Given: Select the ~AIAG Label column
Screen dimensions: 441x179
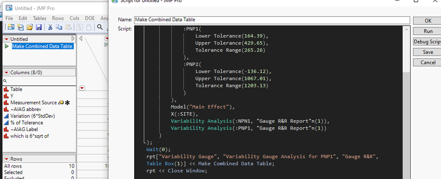Looking at the screenshot, I should [x=24, y=129].
